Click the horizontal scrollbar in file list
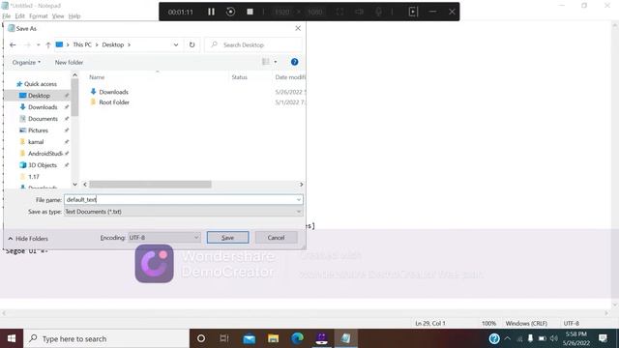This screenshot has height=348, width=619. point(150,185)
